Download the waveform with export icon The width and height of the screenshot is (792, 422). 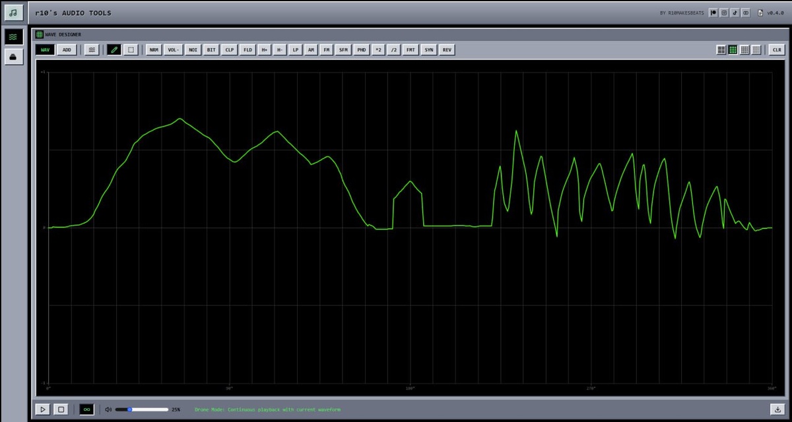pos(776,409)
